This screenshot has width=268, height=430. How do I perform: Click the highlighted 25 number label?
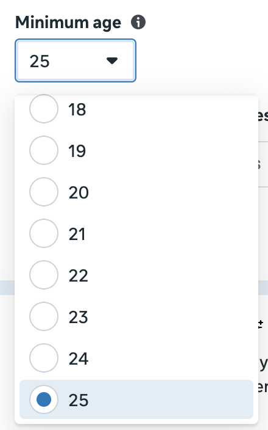(x=79, y=401)
